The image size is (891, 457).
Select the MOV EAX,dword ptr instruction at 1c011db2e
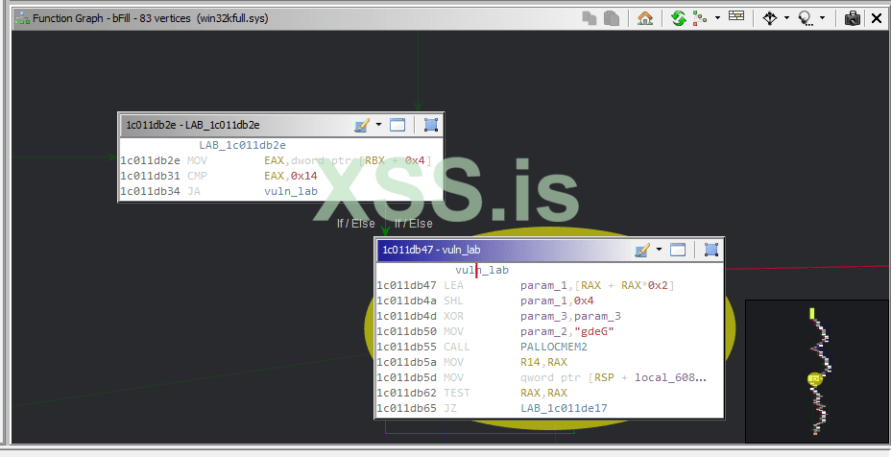pos(281,160)
